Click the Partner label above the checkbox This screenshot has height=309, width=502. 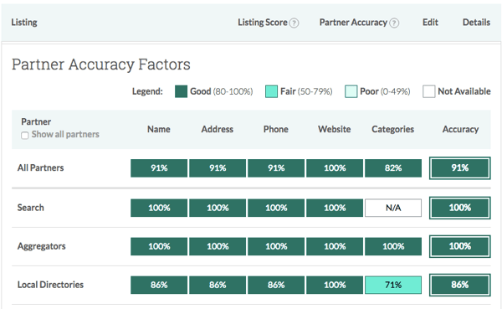pos(36,121)
